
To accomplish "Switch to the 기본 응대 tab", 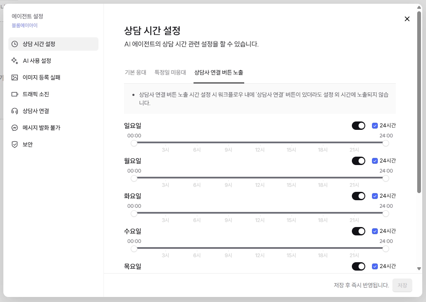I will [x=135, y=72].
